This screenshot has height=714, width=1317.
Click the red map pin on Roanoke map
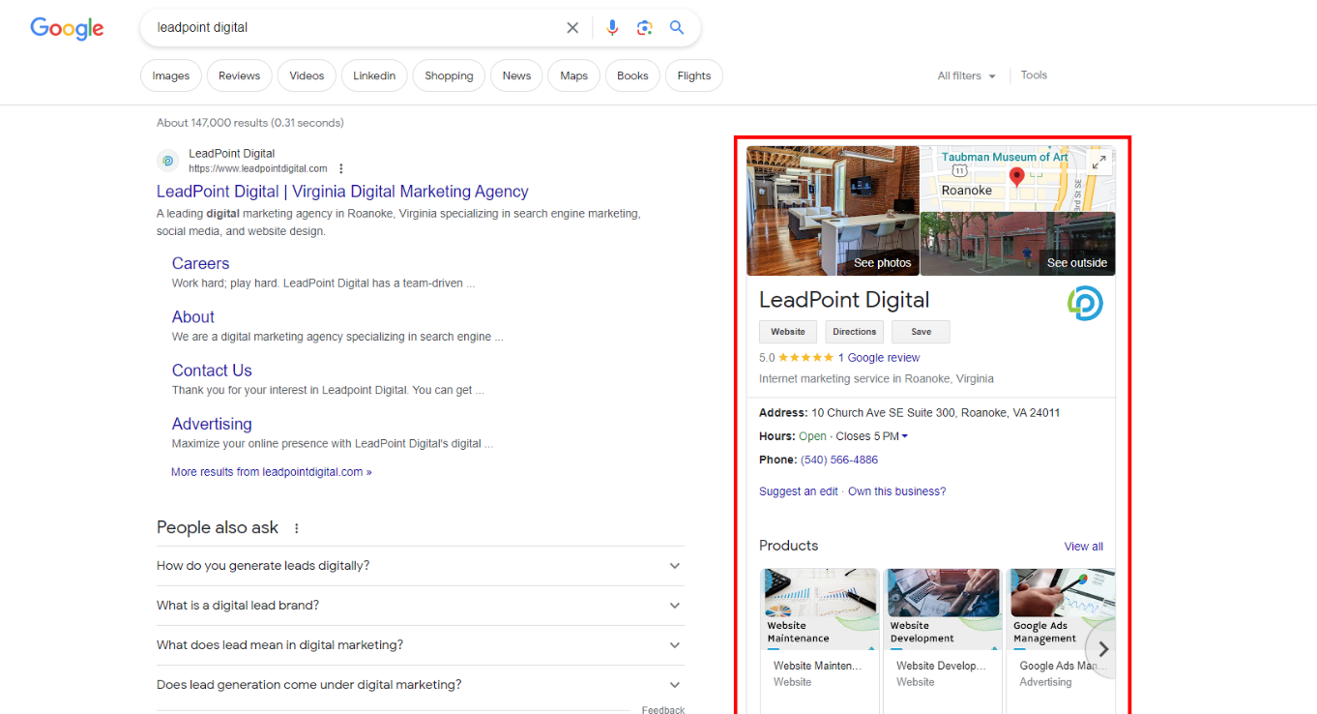click(1016, 177)
